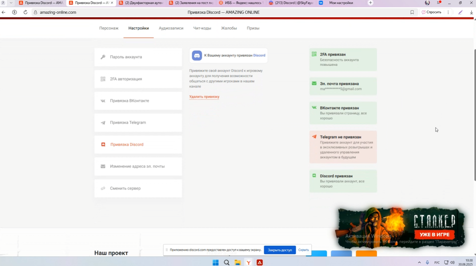Click the purple Discord logo in the status banner

pyautogui.click(x=197, y=55)
